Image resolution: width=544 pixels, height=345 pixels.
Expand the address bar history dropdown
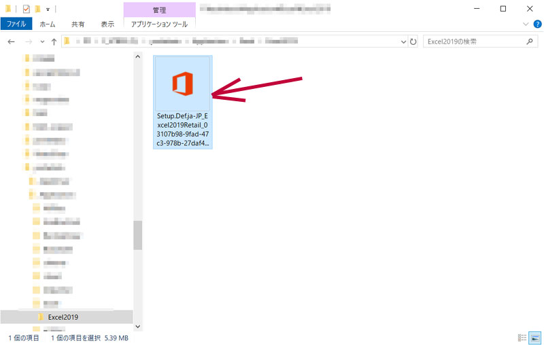click(403, 41)
